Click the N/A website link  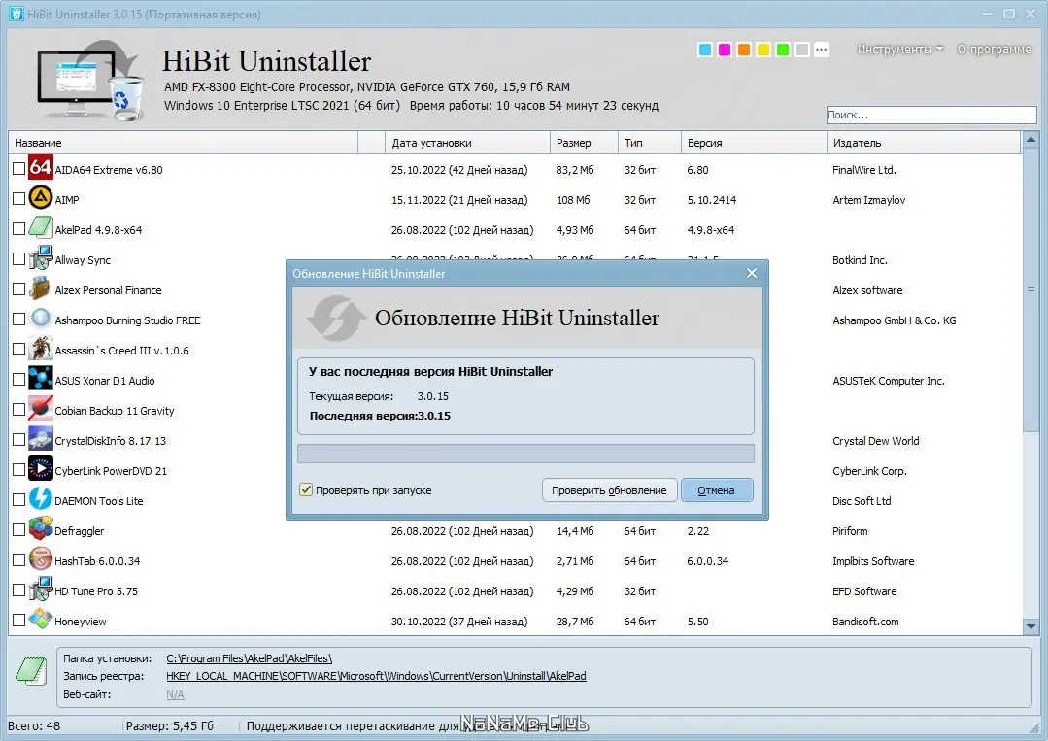pyautogui.click(x=175, y=694)
